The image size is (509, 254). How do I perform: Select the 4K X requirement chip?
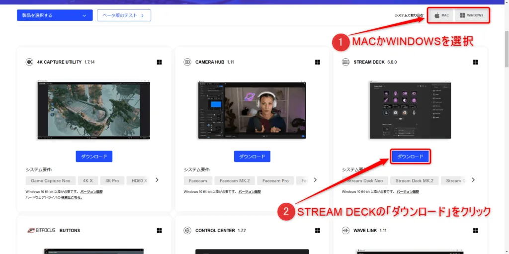88,180
